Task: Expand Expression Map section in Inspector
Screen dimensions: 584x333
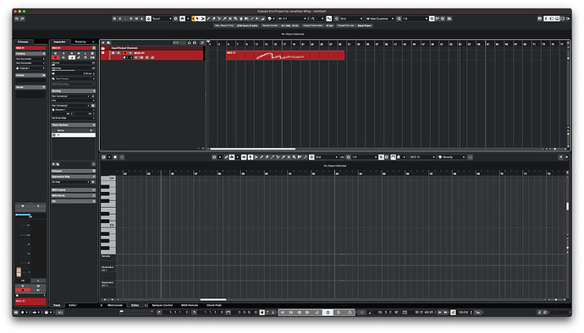Action: pyautogui.click(x=74, y=177)
